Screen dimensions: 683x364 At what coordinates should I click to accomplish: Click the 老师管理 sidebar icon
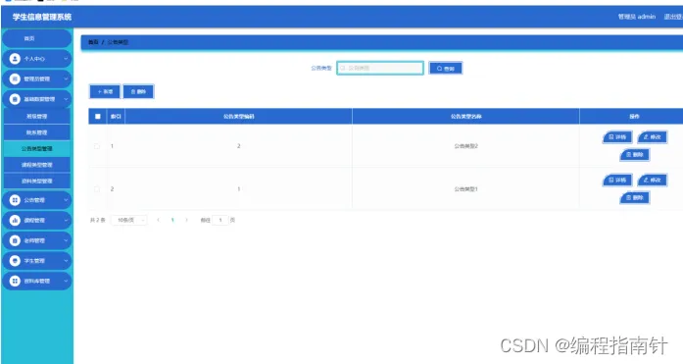tap(15, 240)
